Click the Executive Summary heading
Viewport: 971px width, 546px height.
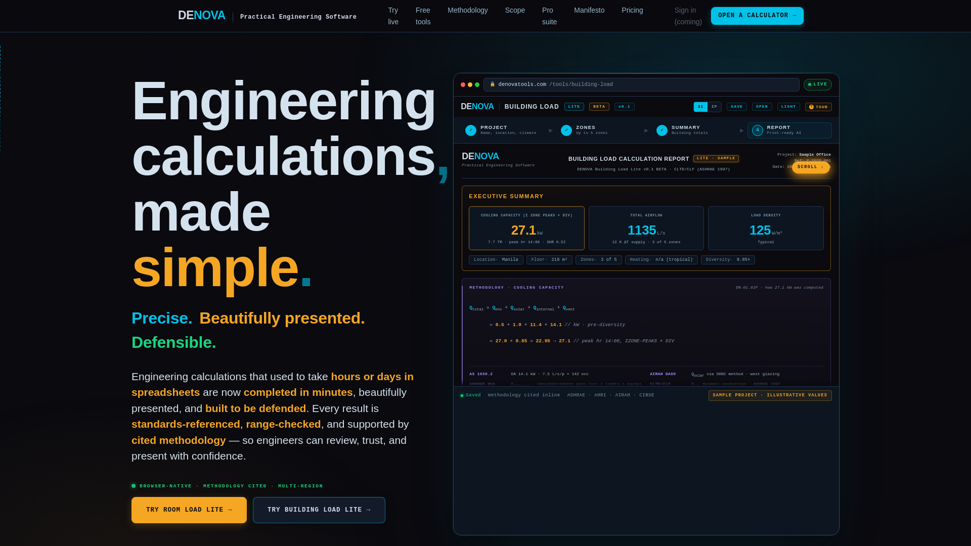pos(506,196)
